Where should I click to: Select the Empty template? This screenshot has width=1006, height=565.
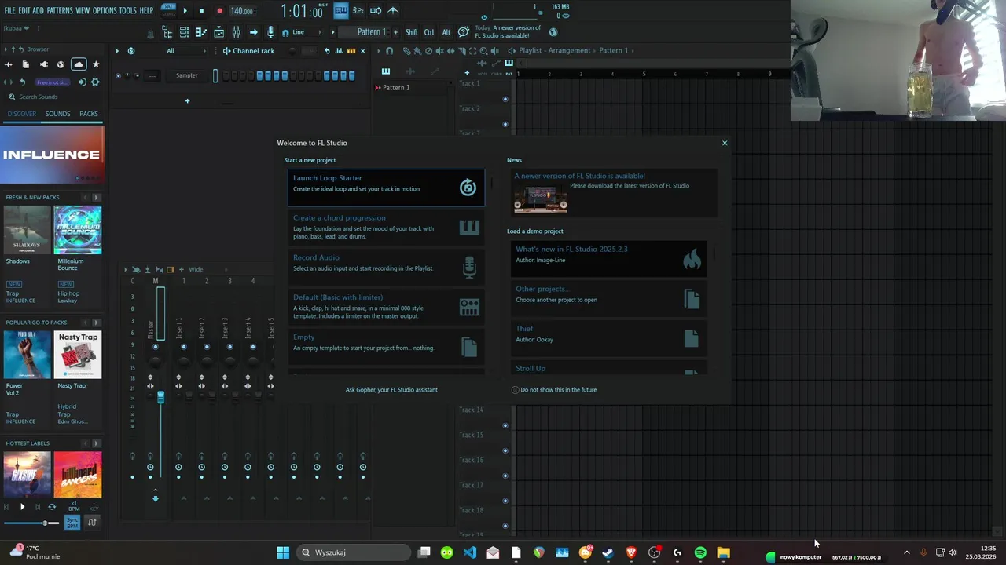(386, 346)
